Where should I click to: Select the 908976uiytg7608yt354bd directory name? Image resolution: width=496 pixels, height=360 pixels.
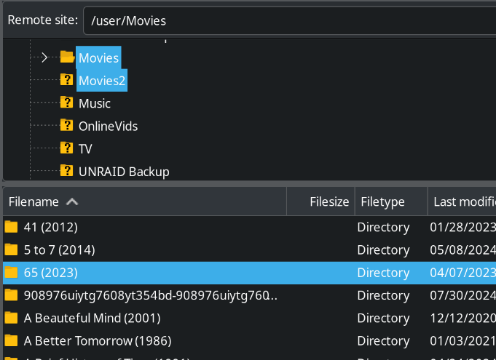(151, 295)
